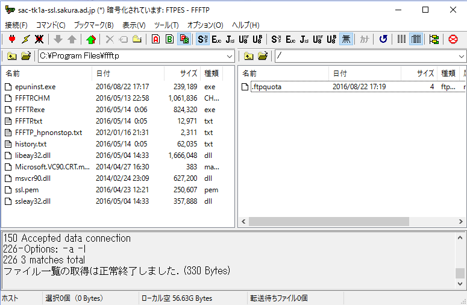Switch to details view mode icon
The height and width of the screenshot is (305, 467).
coord(416,39)
